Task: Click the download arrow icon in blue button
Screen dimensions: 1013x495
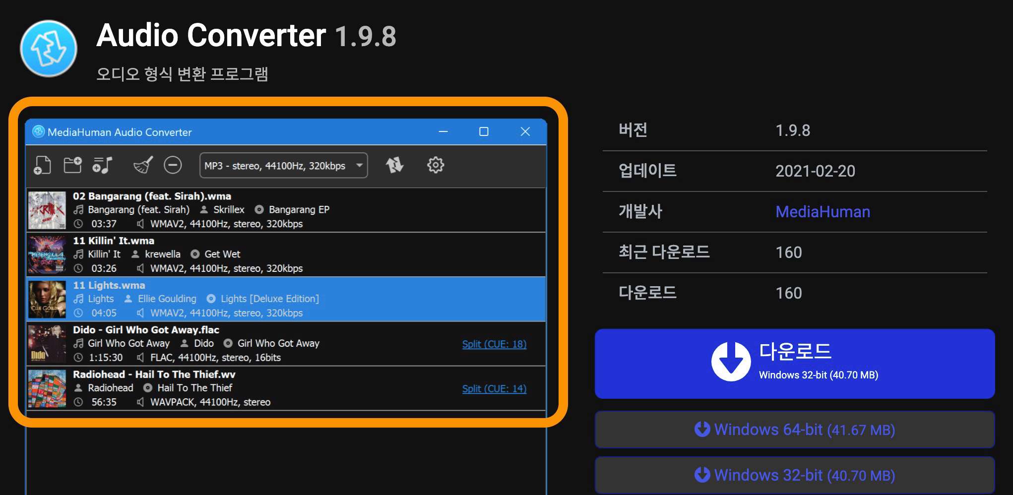Action: pos(731,362)
